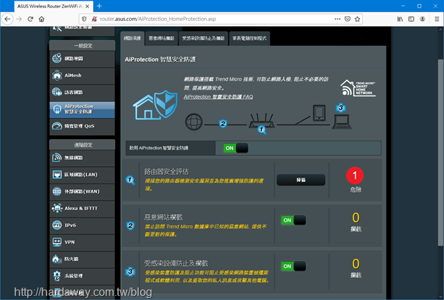This screenshot has height=300, width=444.
Task: Toggle 啟用 AiProtection 智慧安全防護 switch
Action: (236, 148)
